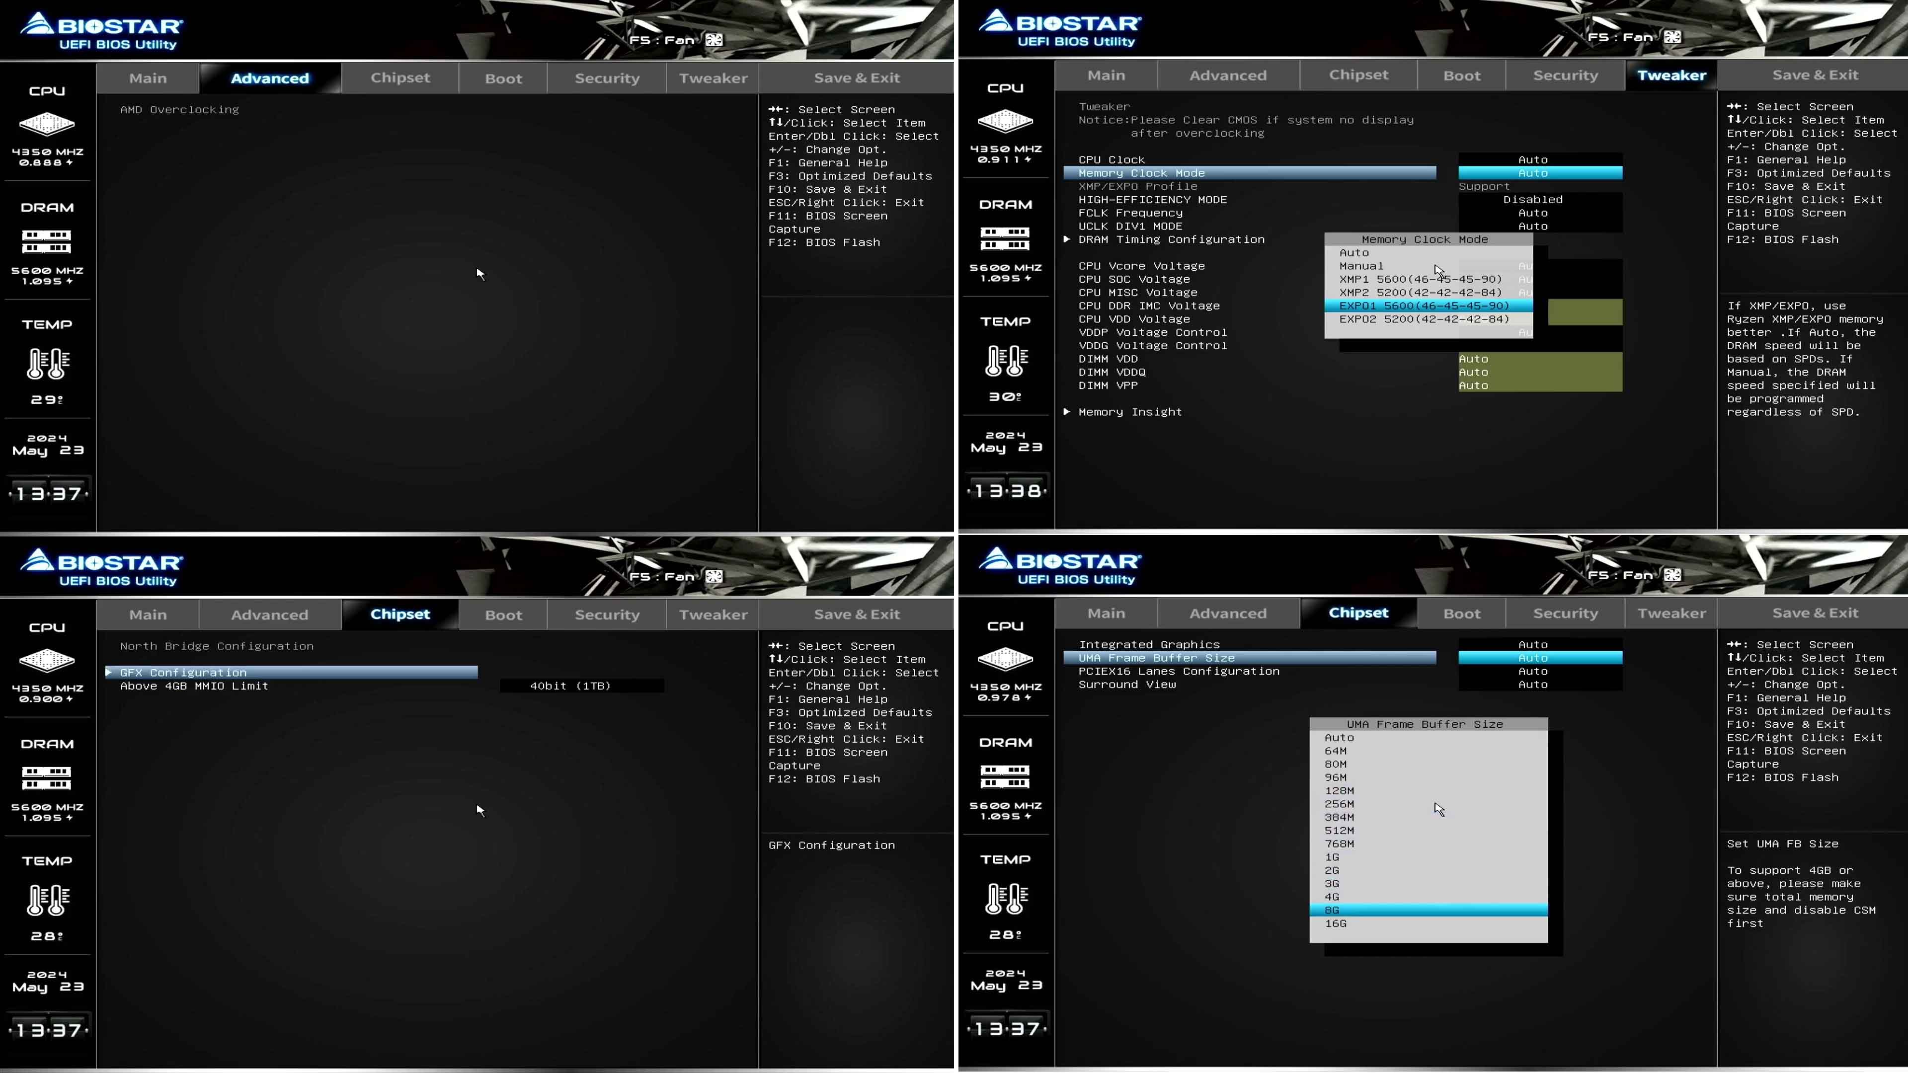The width and height of the screenshot is (1908, 1073).
Task: Open the HIGH-EFFICIENCY MODE Disabled value
Action: pyautogui.click(x=1532, y=199)
